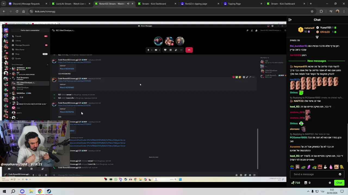Open chat settings gear
The height and width of the screenshot is (195, 348).
tap(330, 183)
